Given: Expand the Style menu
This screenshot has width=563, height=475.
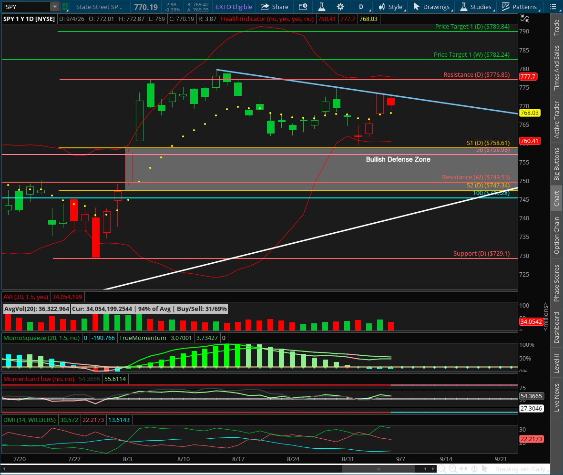Looking at the screenshot, I should pos(392,7).
